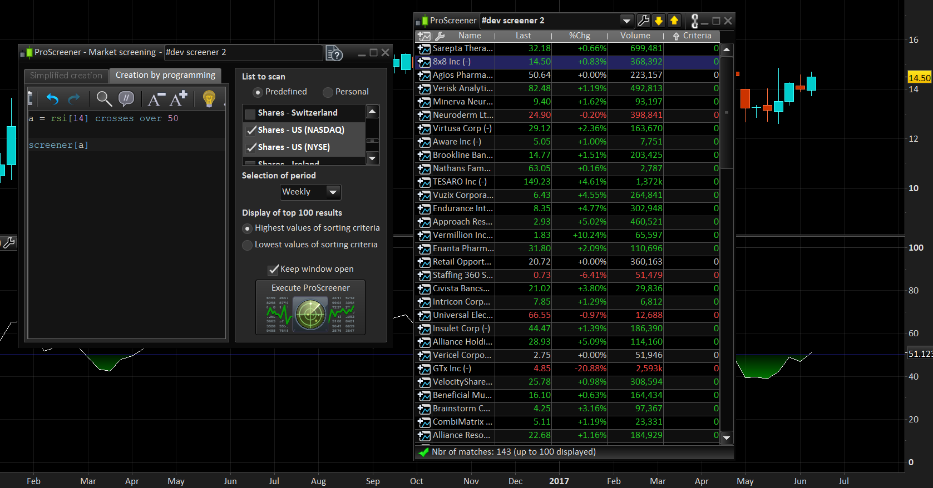Redo the last code edit
The height and width of the screenshot is (488, 933).
click(74, 99)
